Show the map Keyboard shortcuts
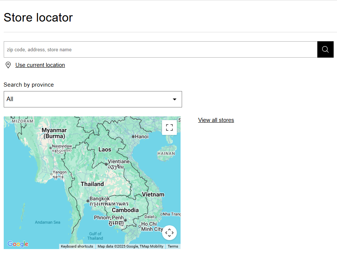 click(x=77, y=246)
